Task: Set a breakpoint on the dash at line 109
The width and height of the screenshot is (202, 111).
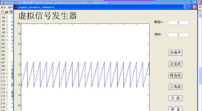Action: [7, 70]
